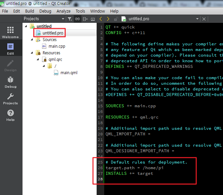Open the Welcome mode in sidebar

pos(10,32)
